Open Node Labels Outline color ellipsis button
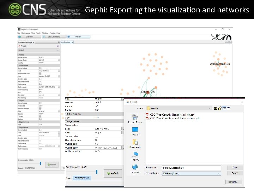Viewport: 254px width, 191px height. (59, 87)
